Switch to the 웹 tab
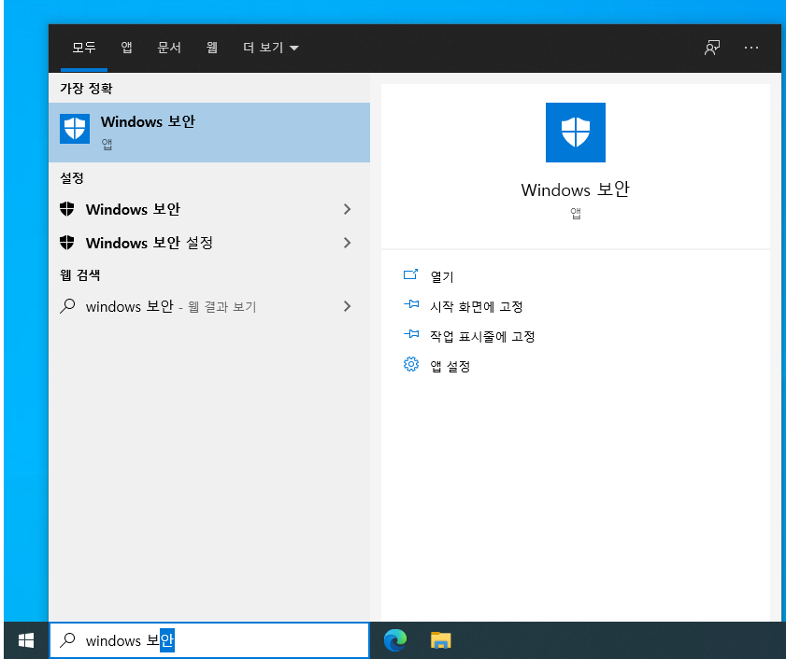The image size is (786, 659). tap(212, 48)
